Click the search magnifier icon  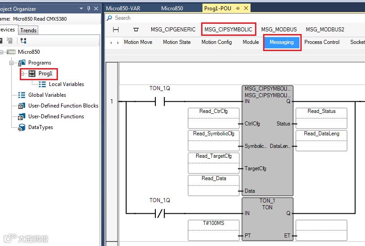110,18
